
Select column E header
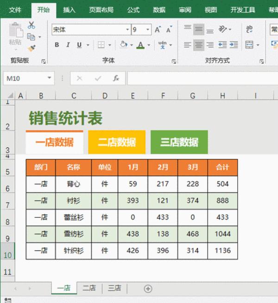[x=133, y=96]
